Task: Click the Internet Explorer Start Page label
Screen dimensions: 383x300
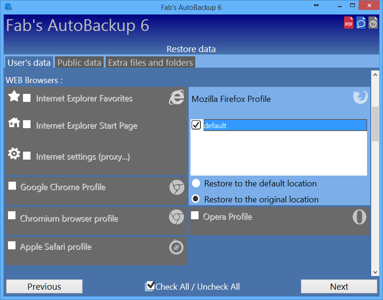Action: [x=87, y=126]
